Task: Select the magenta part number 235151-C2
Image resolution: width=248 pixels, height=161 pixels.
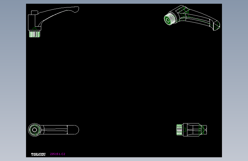Action: 57,154
